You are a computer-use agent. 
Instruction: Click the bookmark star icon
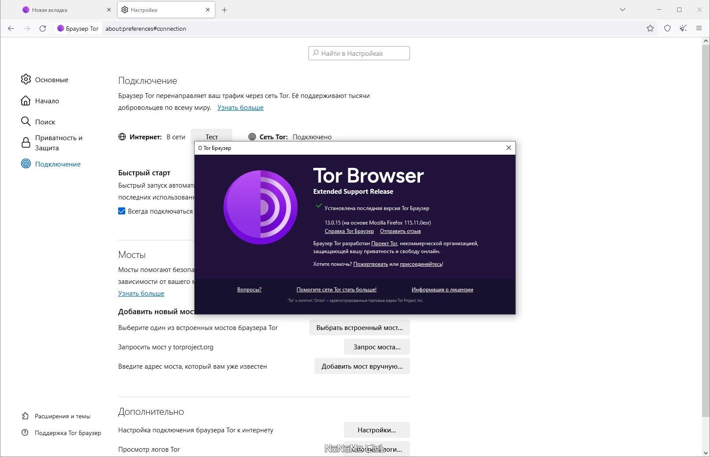point(650,29)
